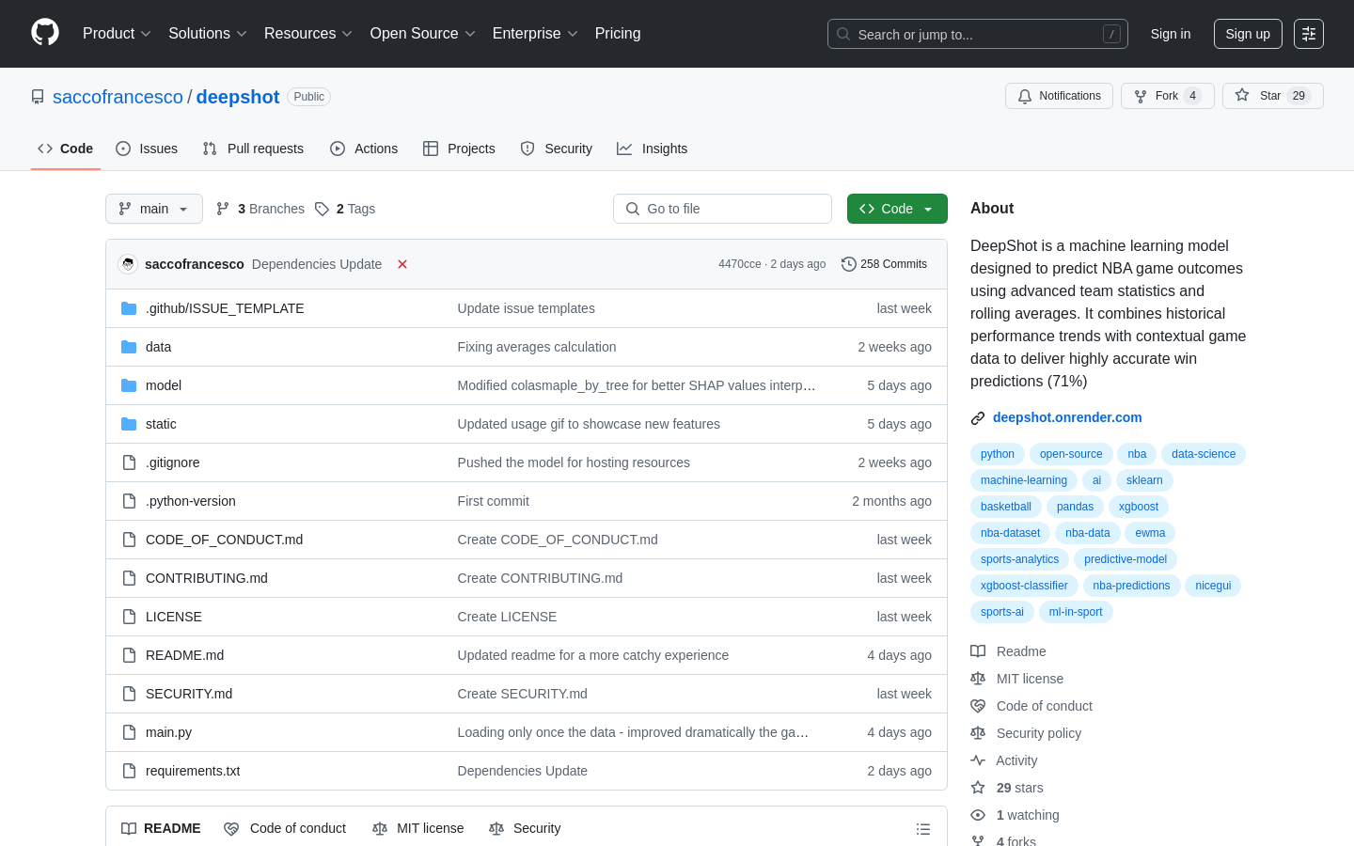1354x846 pixels.
Task: Click the Sign in link
Action: [x=1171, y=34]
